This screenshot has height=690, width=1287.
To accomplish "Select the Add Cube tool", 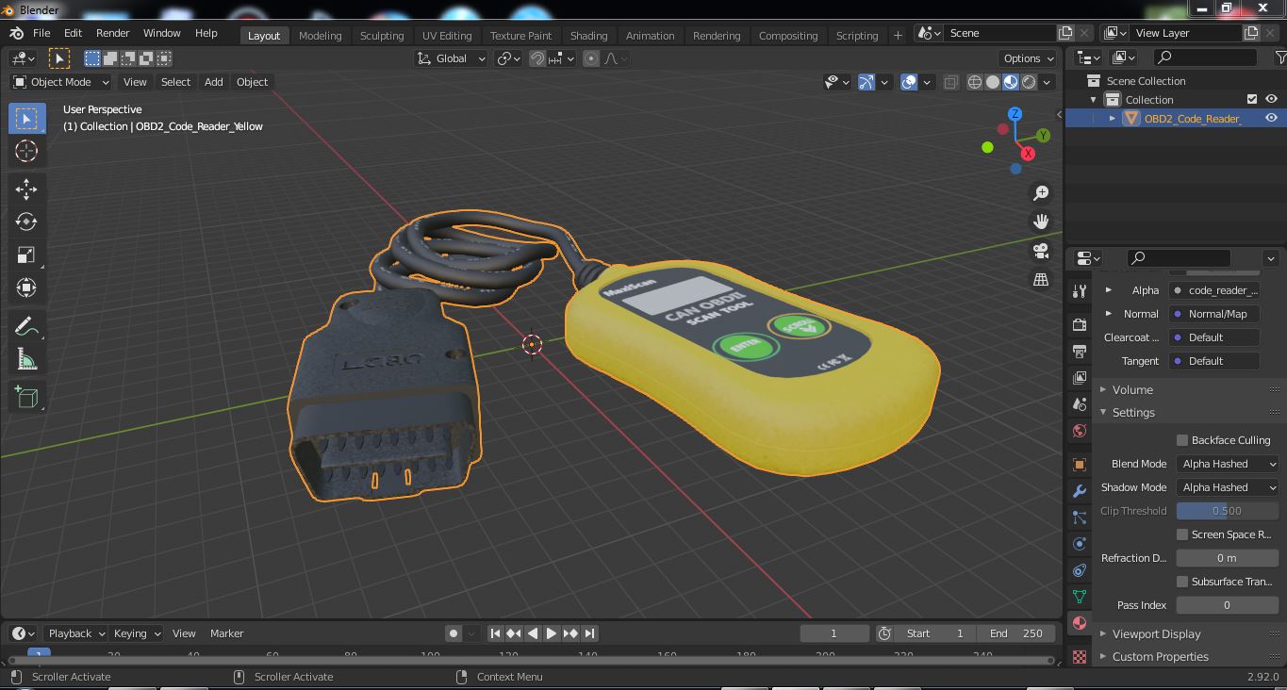I will click(x=26, y=399).
